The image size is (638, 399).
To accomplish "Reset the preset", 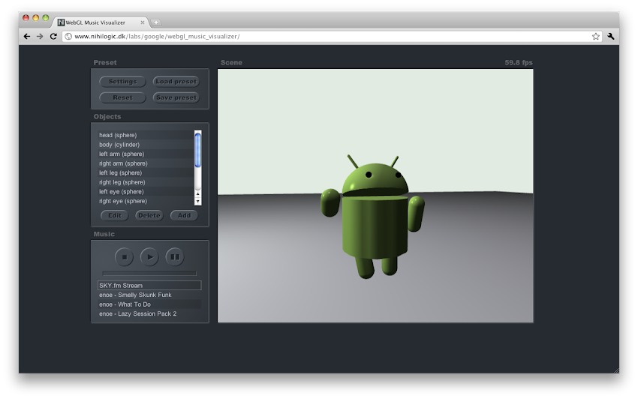I will 122,97.
